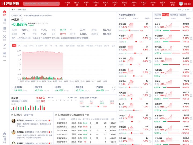
Task: Sort stock list by 金流 column
Action: pyautogui.click(x=135, y=19)
